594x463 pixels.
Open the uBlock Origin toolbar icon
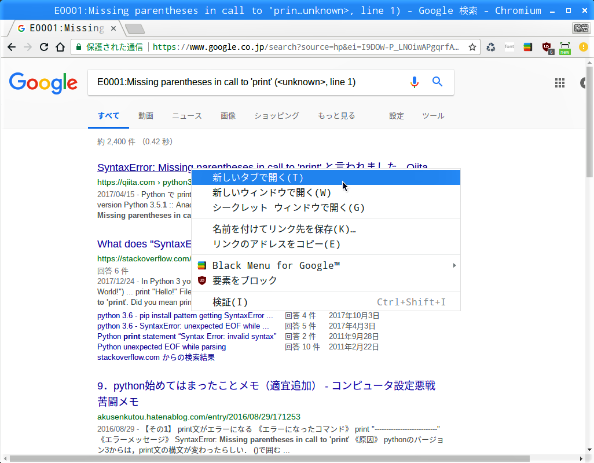547,48
